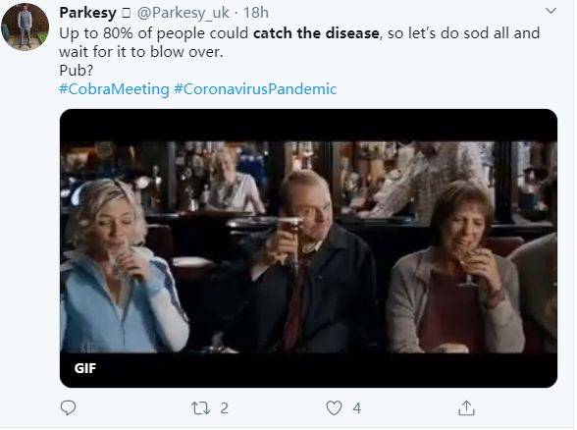
Task: Open Parkesy's profile avatar picture
Action: coord(26,27)
